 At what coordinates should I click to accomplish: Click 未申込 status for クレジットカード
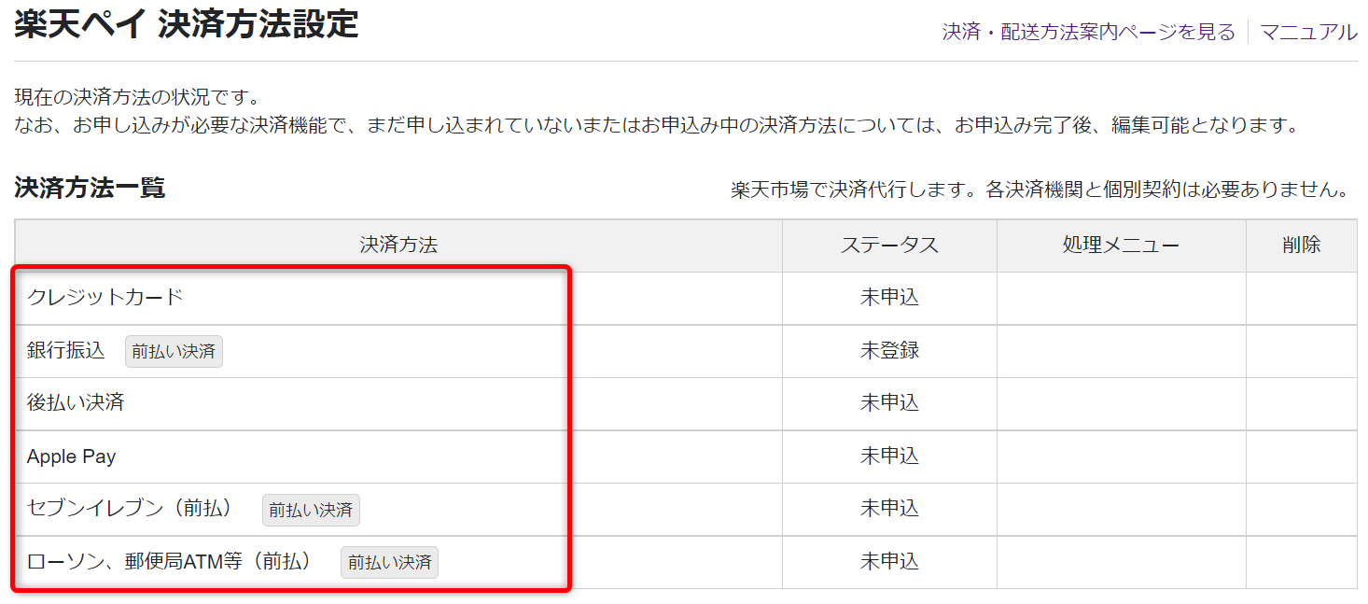[889, 298]
